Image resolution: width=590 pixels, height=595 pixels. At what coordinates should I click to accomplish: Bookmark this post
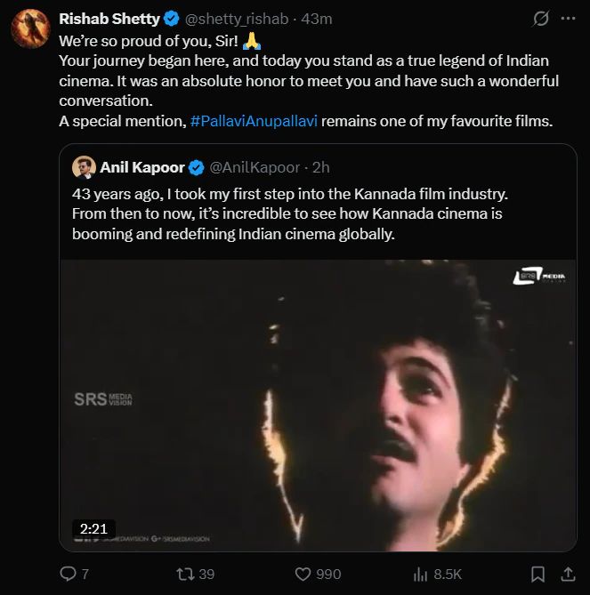537,574
